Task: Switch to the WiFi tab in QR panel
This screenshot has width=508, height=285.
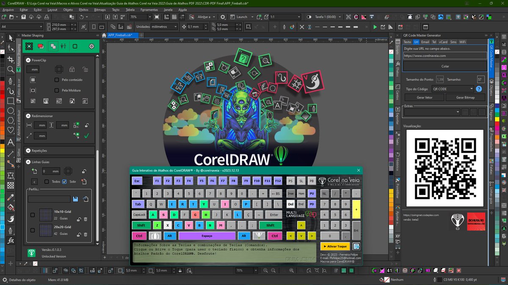Action: [x=463, y=42]
